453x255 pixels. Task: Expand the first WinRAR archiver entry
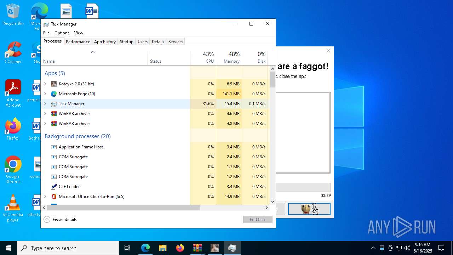tap(45, 114)
